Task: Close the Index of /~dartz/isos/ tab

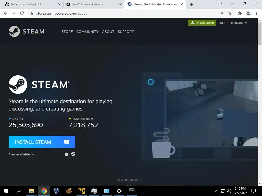Action: point(59,4)
